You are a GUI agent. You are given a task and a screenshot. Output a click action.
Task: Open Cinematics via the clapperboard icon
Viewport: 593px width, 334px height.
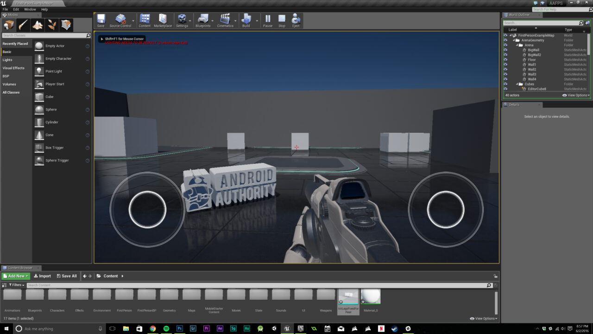[x=226, y=19]
